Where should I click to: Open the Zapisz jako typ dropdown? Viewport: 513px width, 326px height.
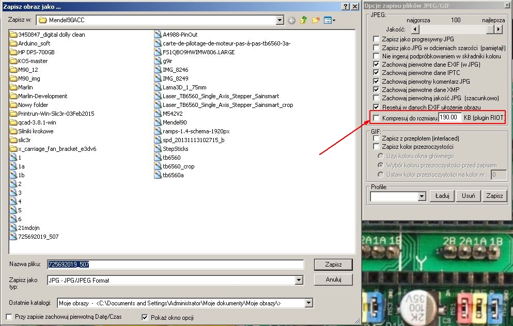pos(299,280)
